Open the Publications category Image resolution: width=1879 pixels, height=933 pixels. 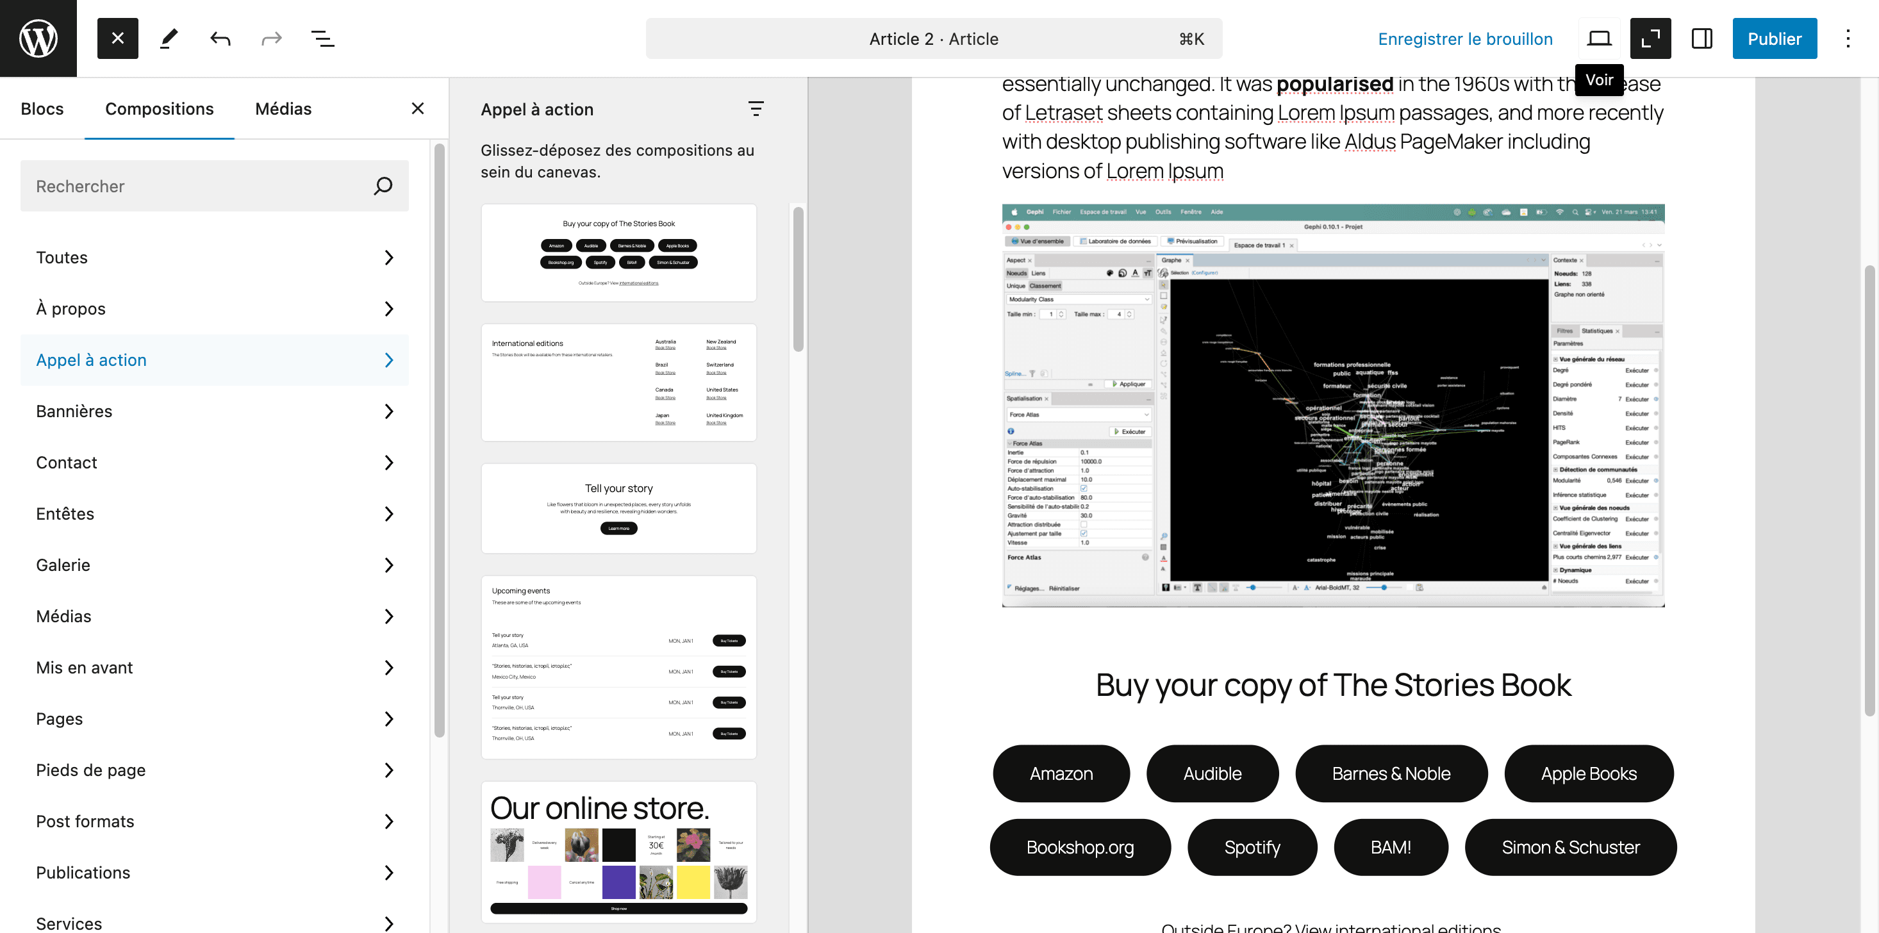tap(215, 873)
